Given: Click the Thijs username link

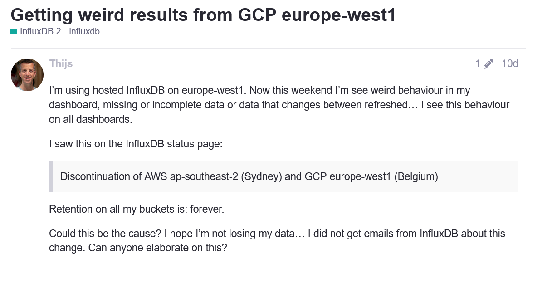Looking at the screenshot, I should click(x=61, y=63).
